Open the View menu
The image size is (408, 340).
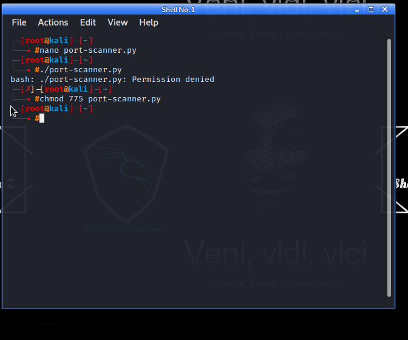click(x=118, y=22)
